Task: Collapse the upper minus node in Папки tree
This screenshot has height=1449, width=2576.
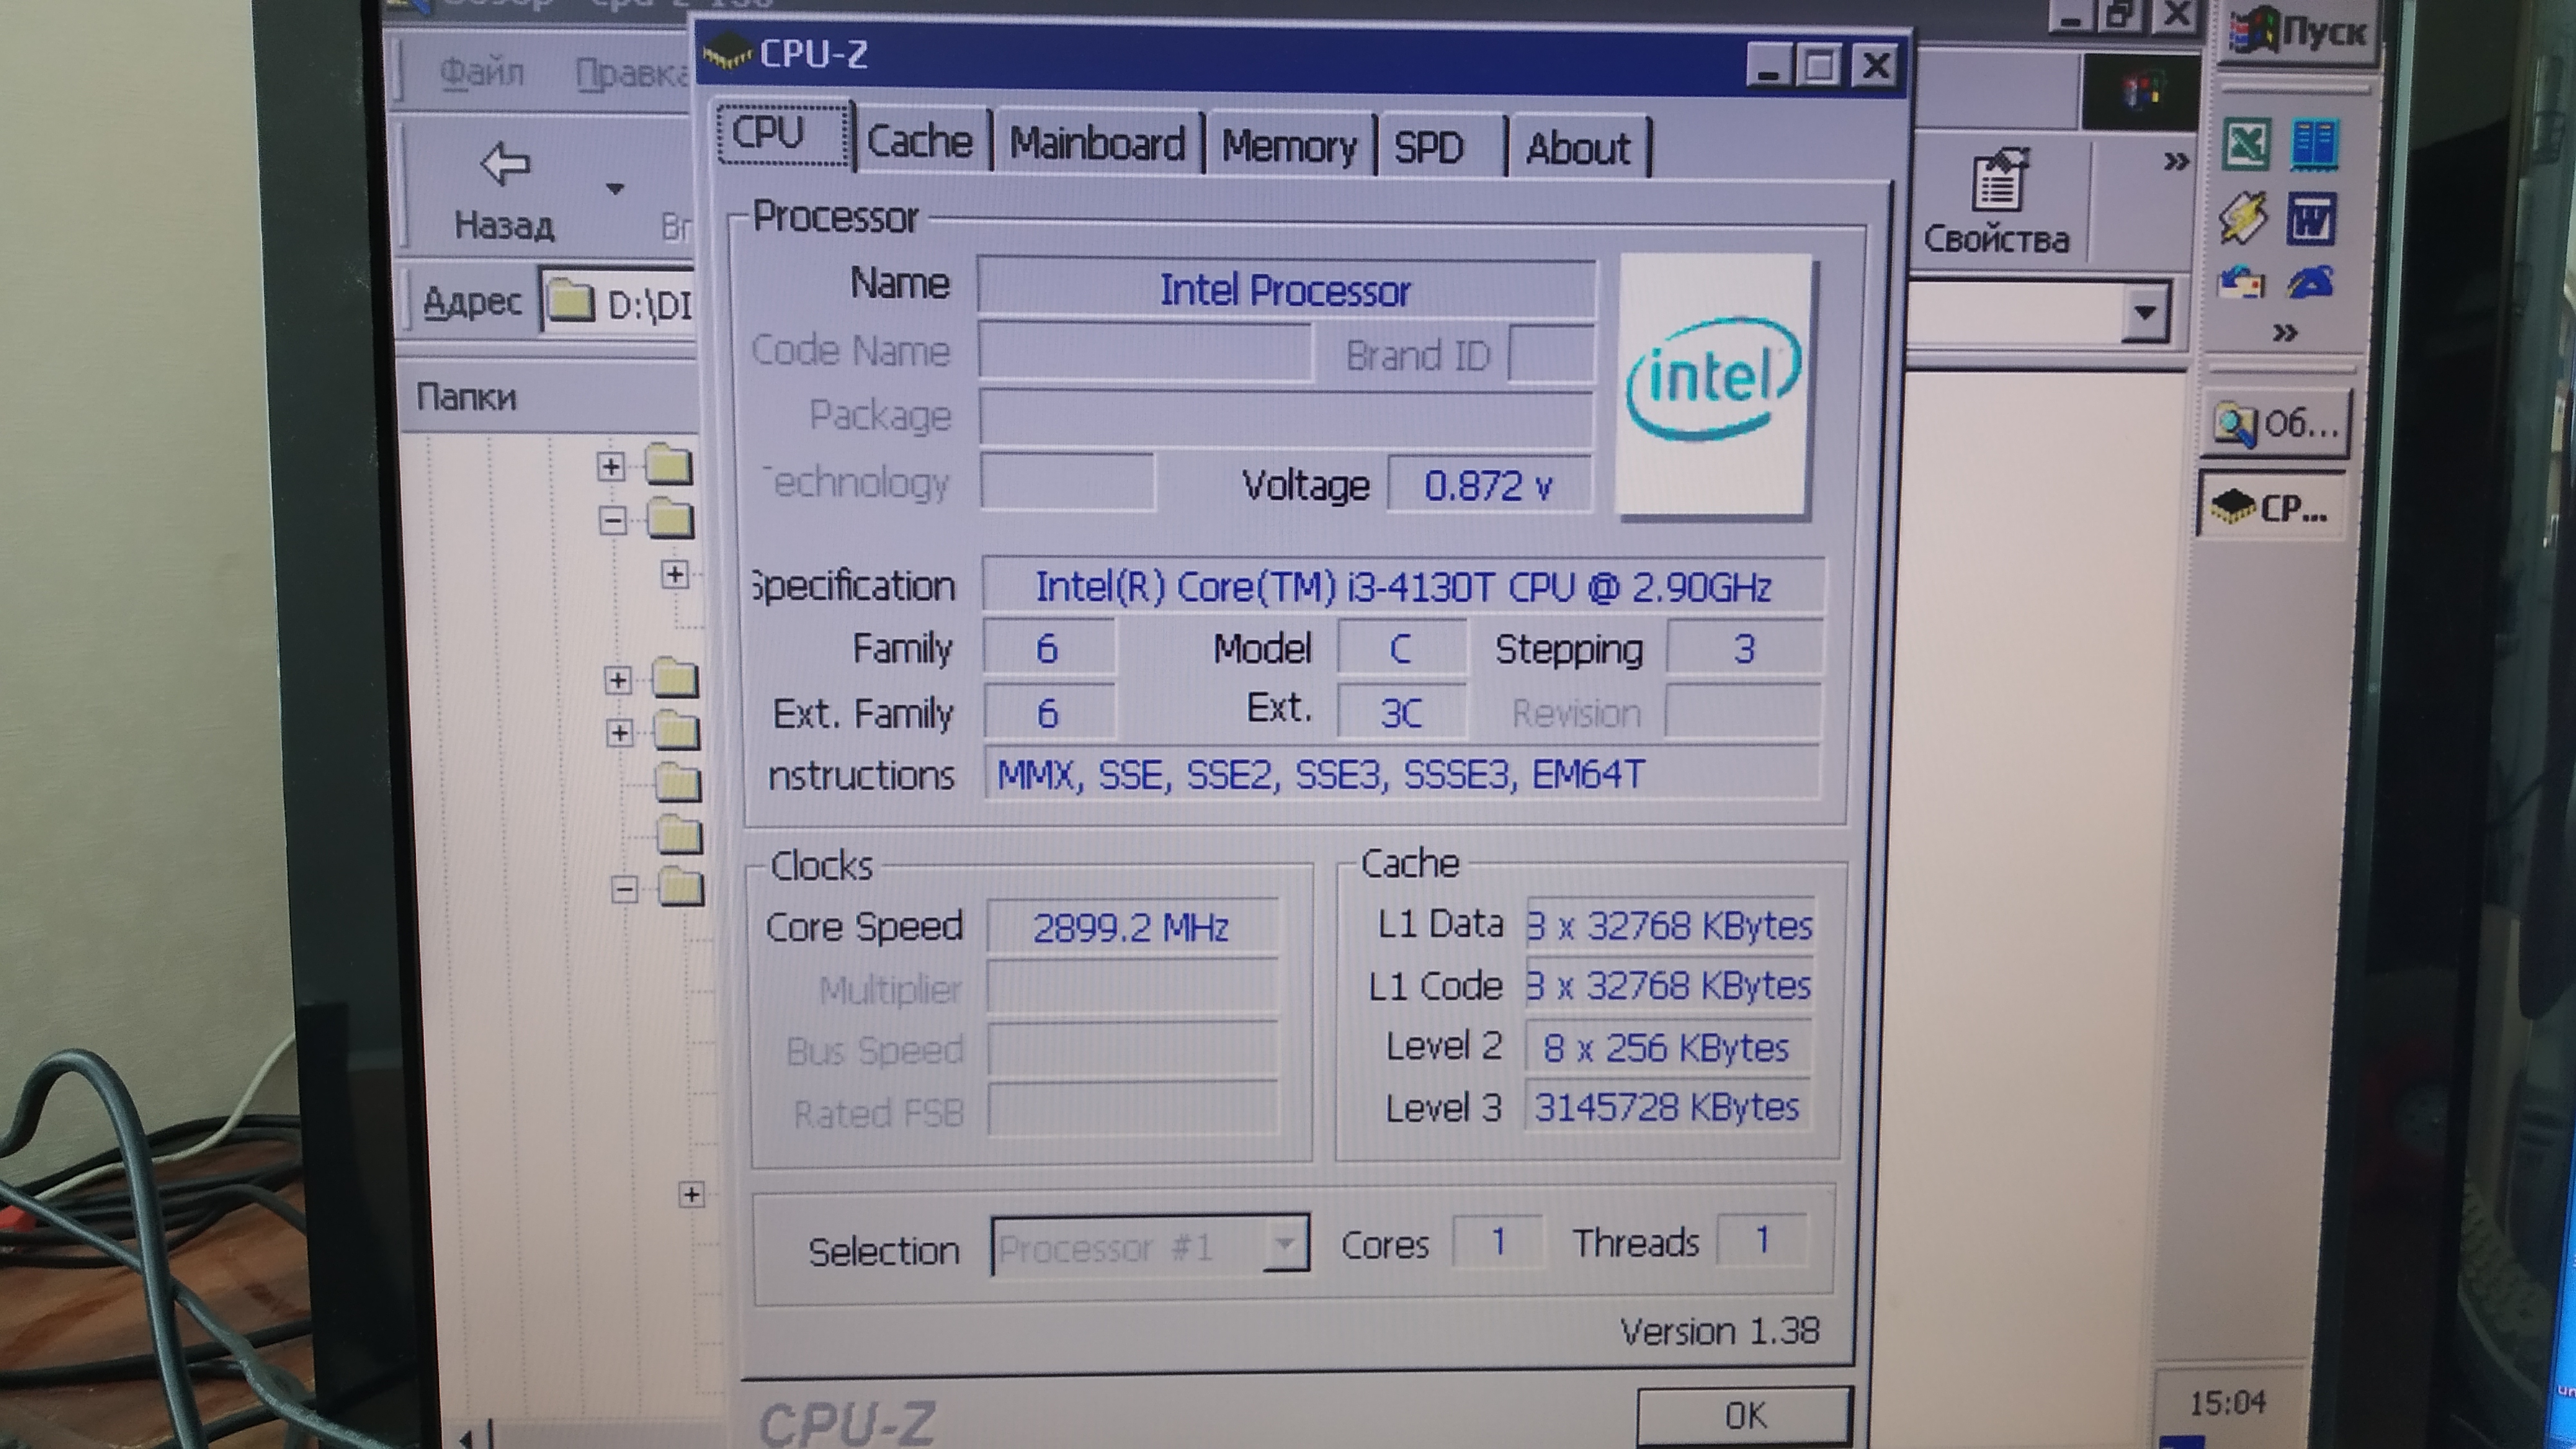Action: [x=612, y=520]
